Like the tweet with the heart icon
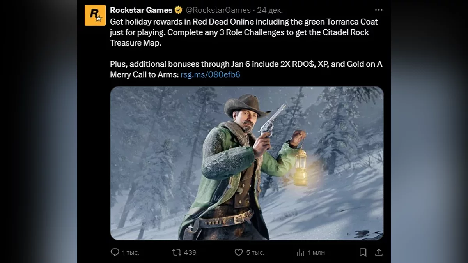The height and width of the screenshot is (263, 468). [x=239, y=252]
